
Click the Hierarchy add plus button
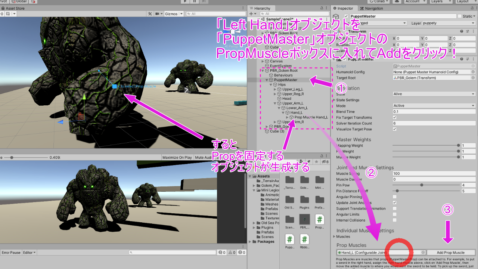[x=252, y=14]
